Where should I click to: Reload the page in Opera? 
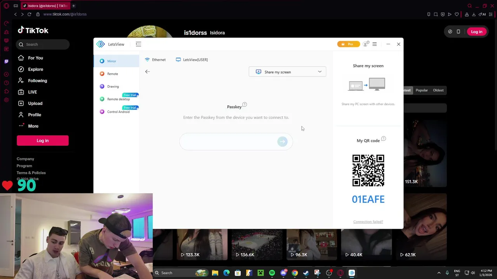pos(29,14)
